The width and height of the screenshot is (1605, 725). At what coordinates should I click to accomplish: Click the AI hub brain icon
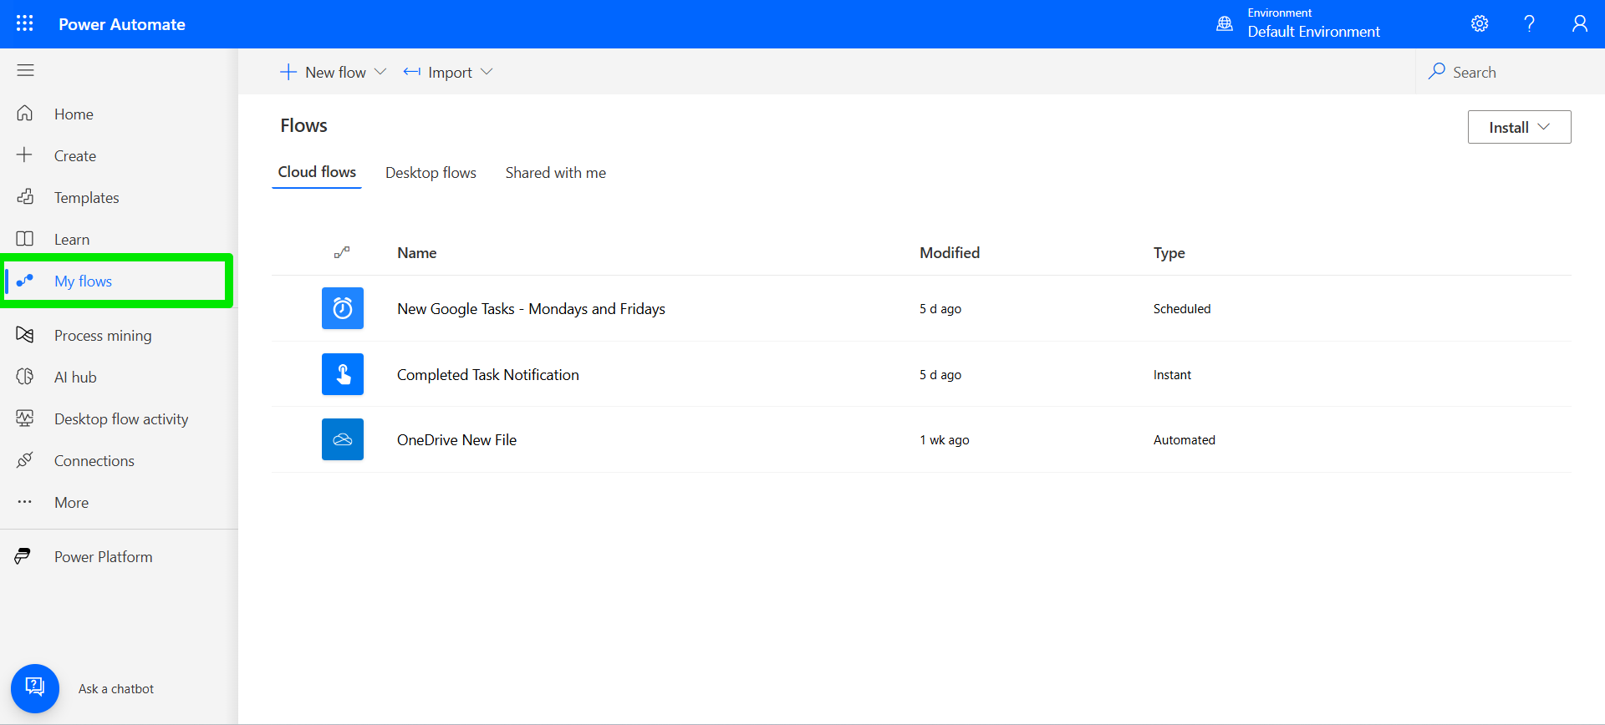tap(25, 377)
